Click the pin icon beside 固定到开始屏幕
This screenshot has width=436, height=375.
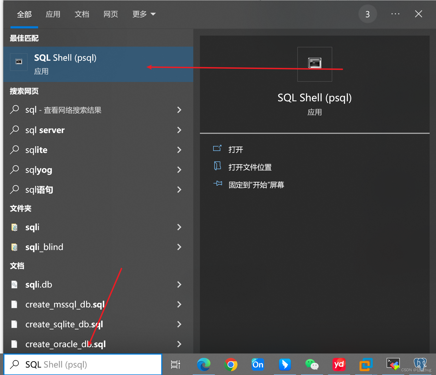218,183
